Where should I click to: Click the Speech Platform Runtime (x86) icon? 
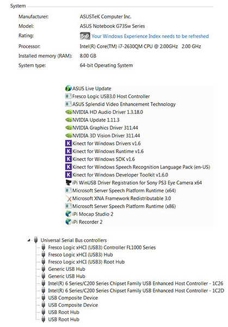coord(69,206)
